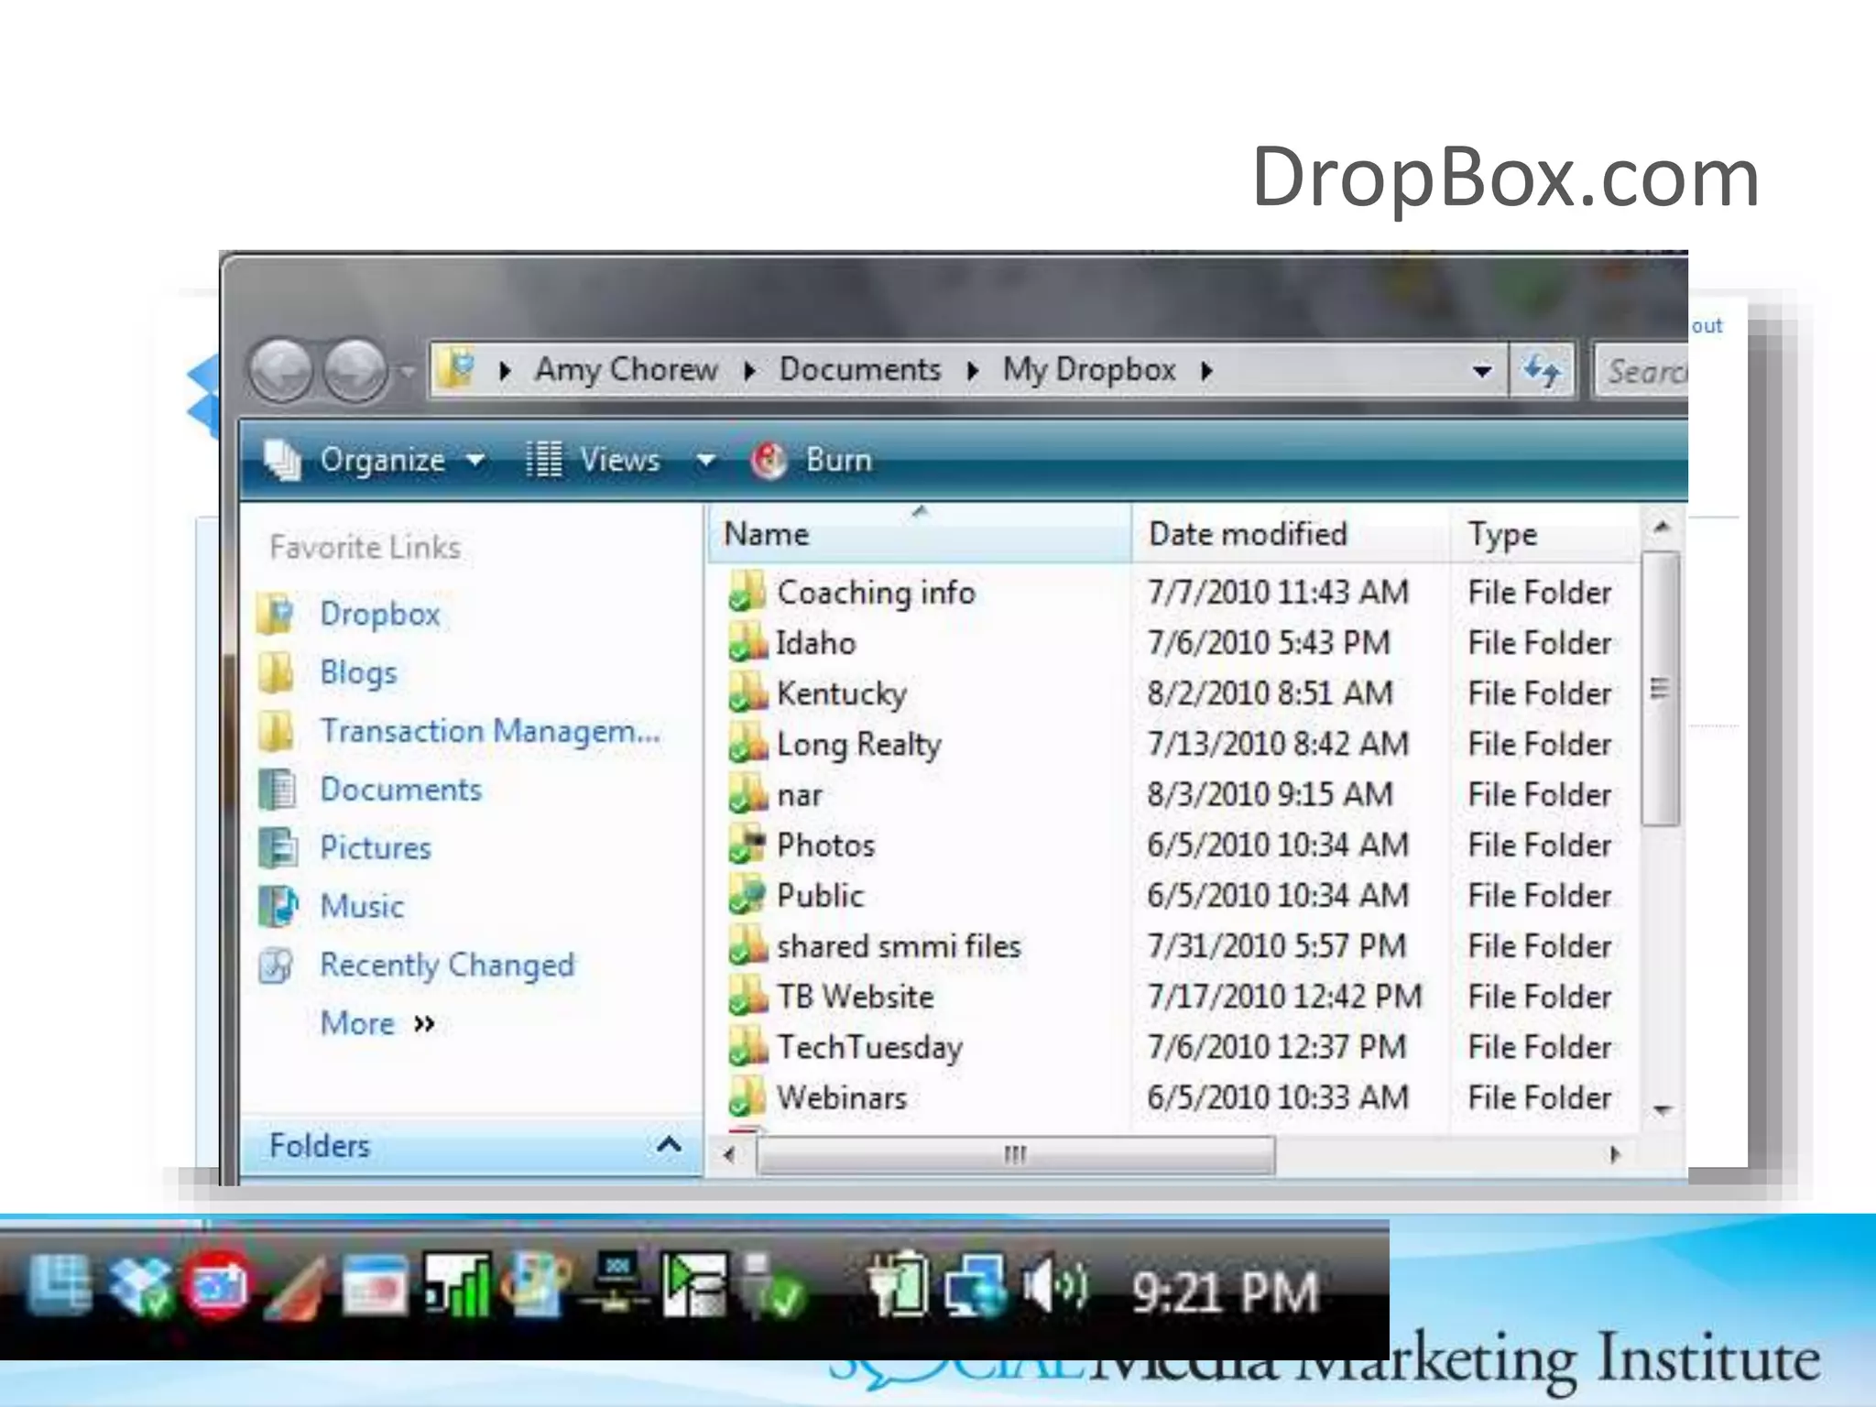Sort by Type column header

click(1544, 533)
